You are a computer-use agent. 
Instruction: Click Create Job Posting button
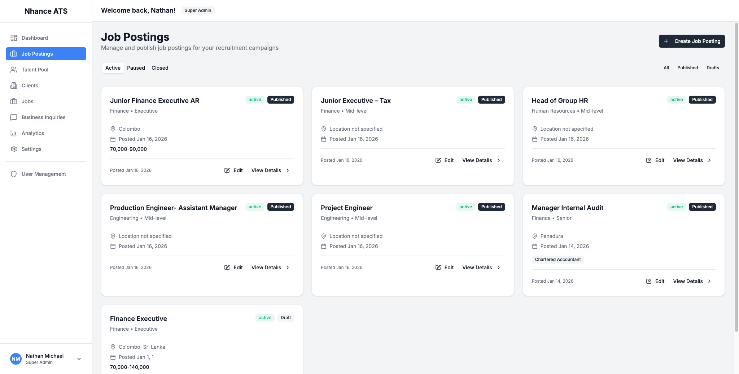pos(691,41)
